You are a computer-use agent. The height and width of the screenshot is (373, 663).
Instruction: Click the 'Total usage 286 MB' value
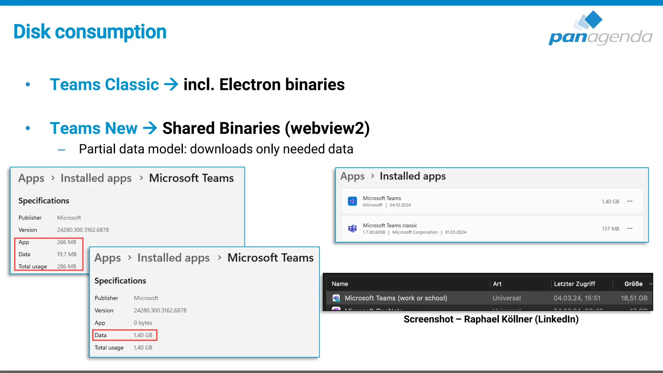66,266
